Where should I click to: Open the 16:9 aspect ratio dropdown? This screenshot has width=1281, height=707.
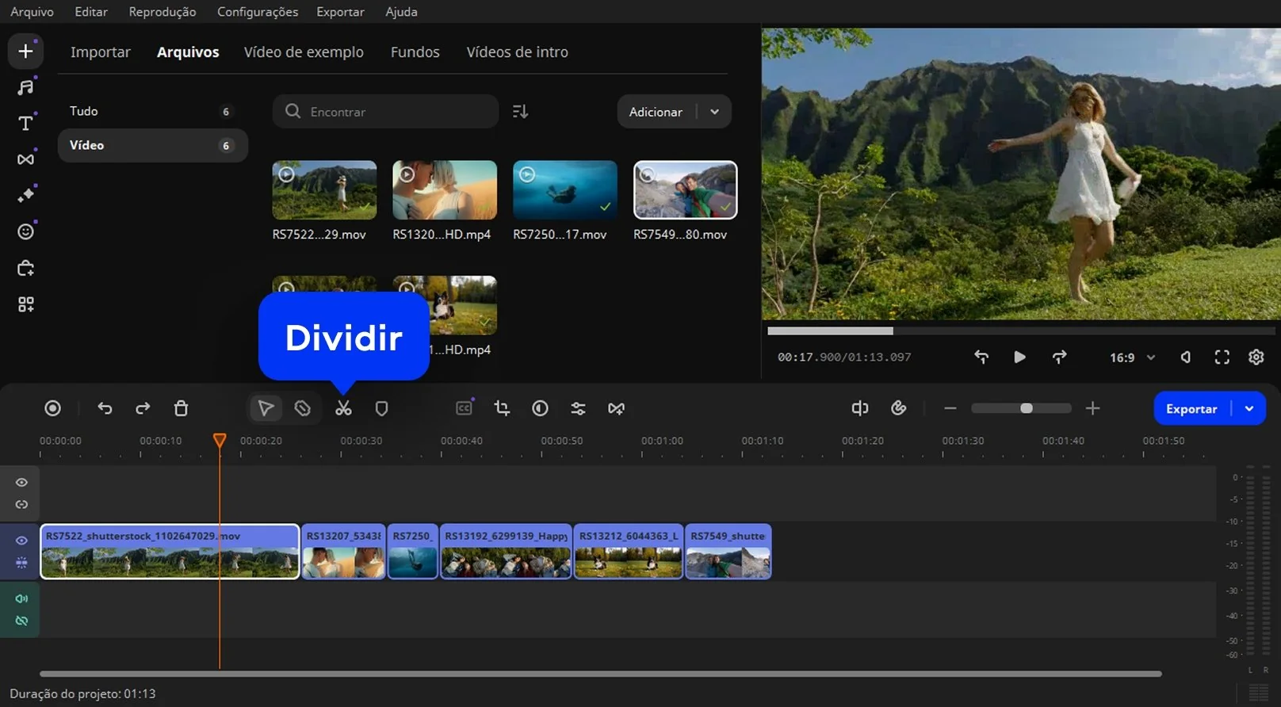1132,357
